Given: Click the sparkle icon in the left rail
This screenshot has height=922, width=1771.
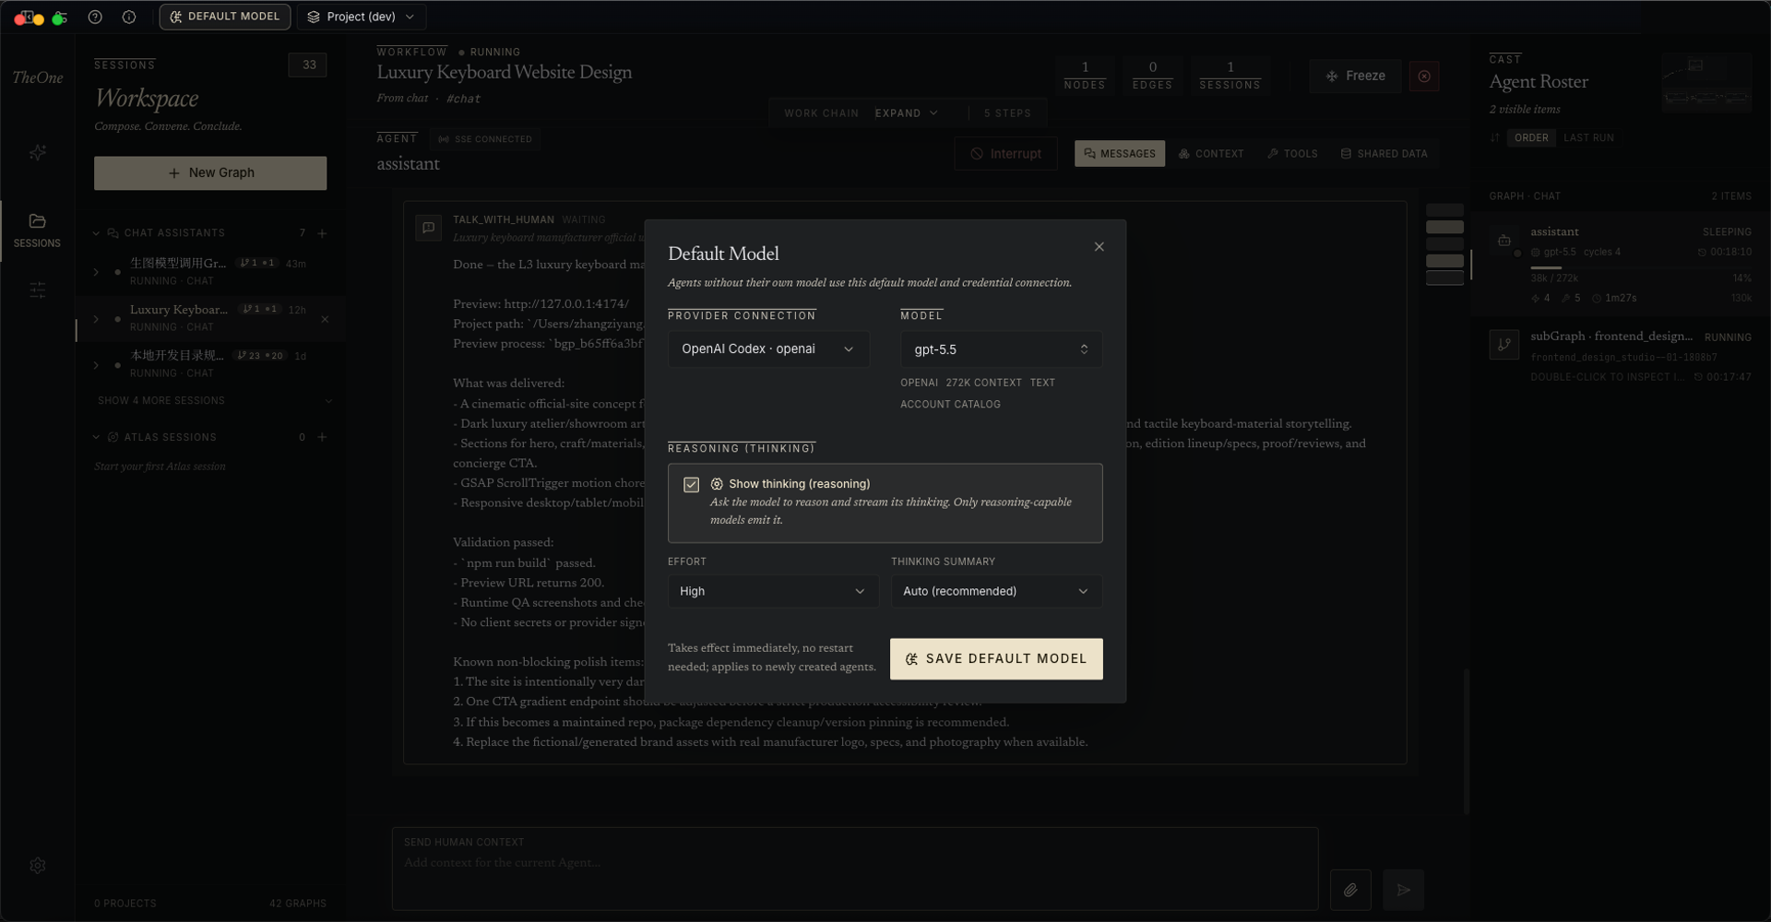Looking at the screenshot, I should [38, 152].
